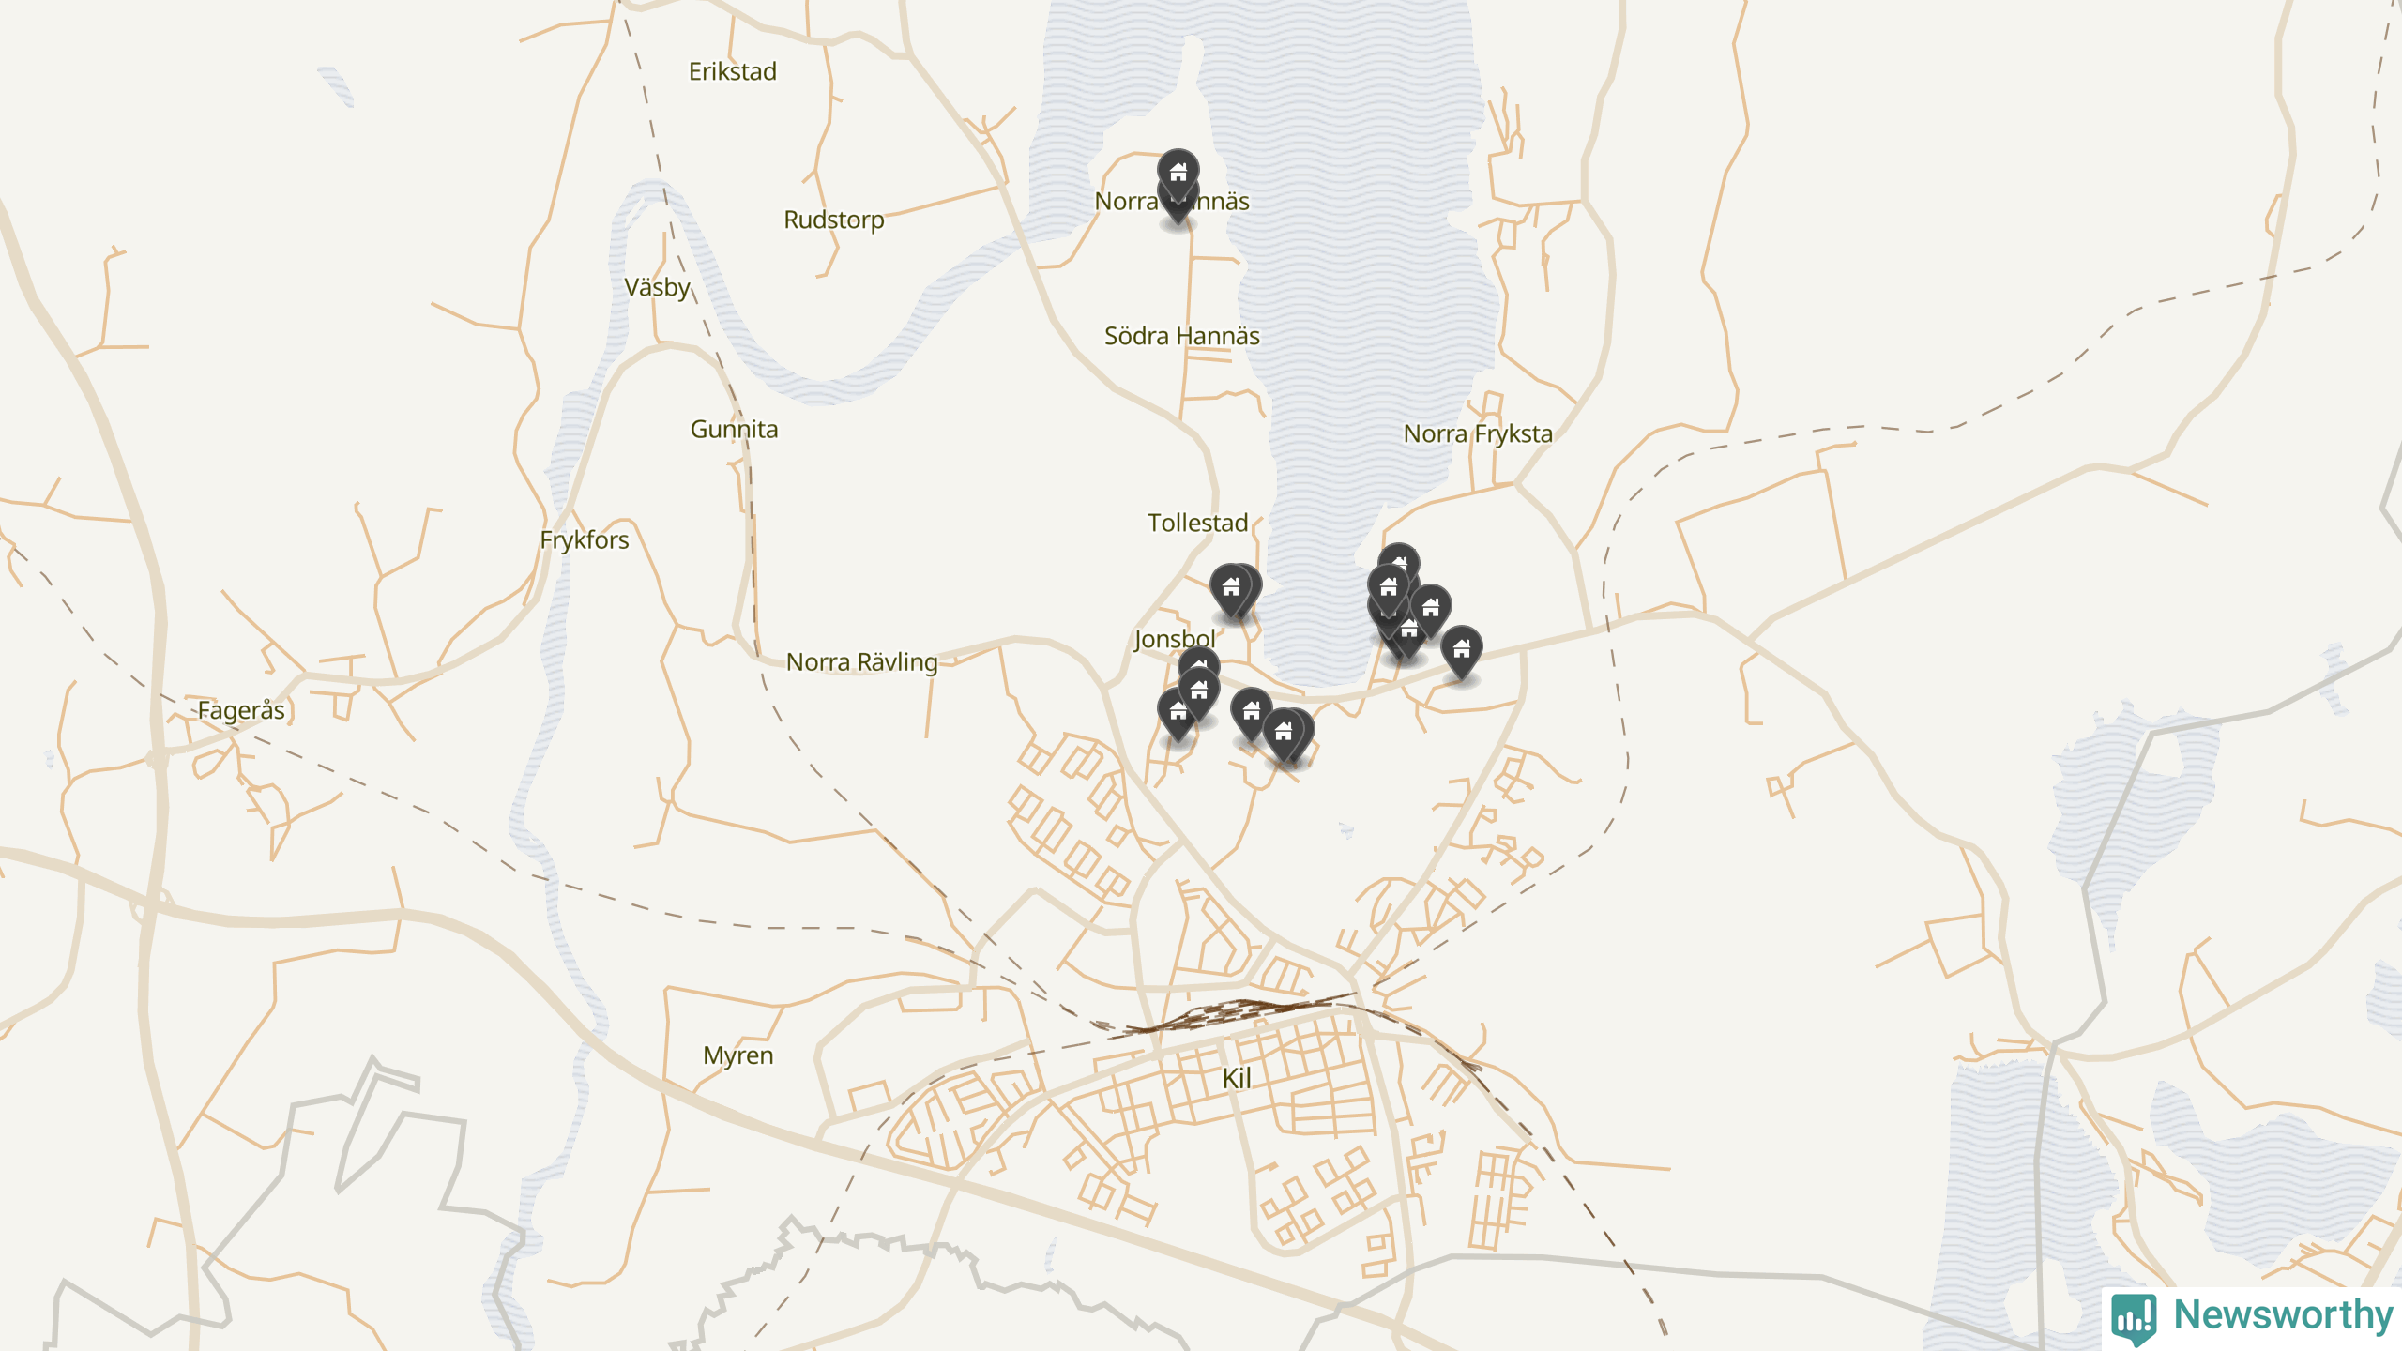Click the Jonsbol place label

[1175, 640]
